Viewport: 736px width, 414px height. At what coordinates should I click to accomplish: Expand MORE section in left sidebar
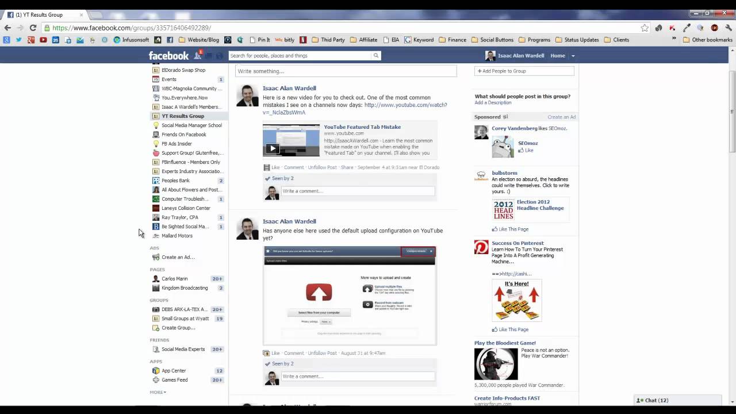click(x=158, y=392)
